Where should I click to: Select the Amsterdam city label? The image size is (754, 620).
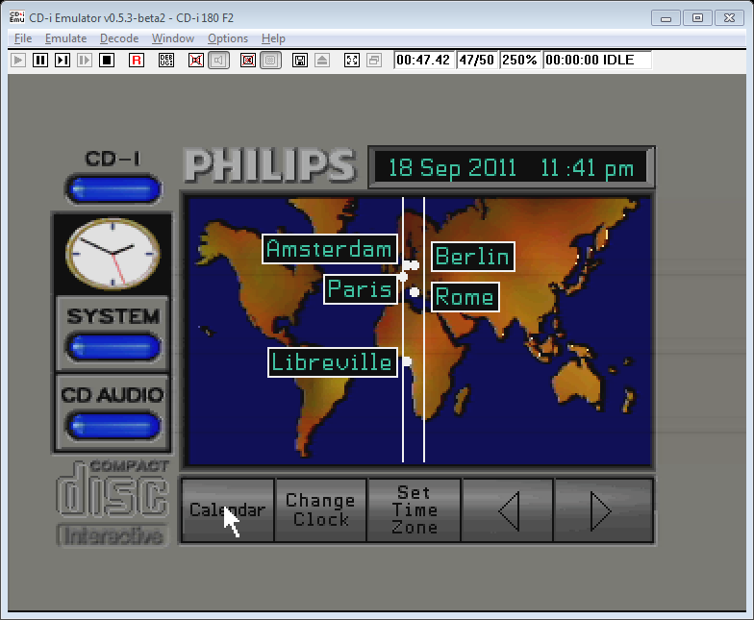(330, 249)
